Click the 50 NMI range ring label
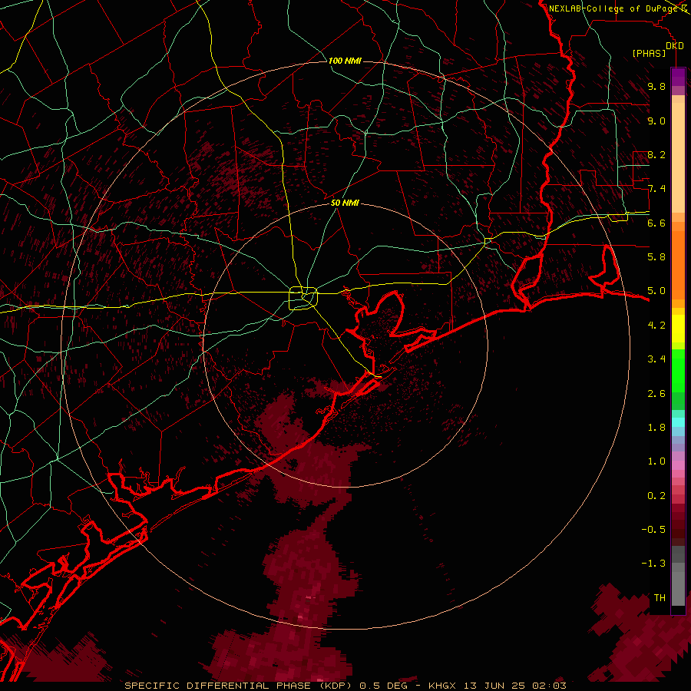Viewport: 691px width, 691px height. coord(345,203)
